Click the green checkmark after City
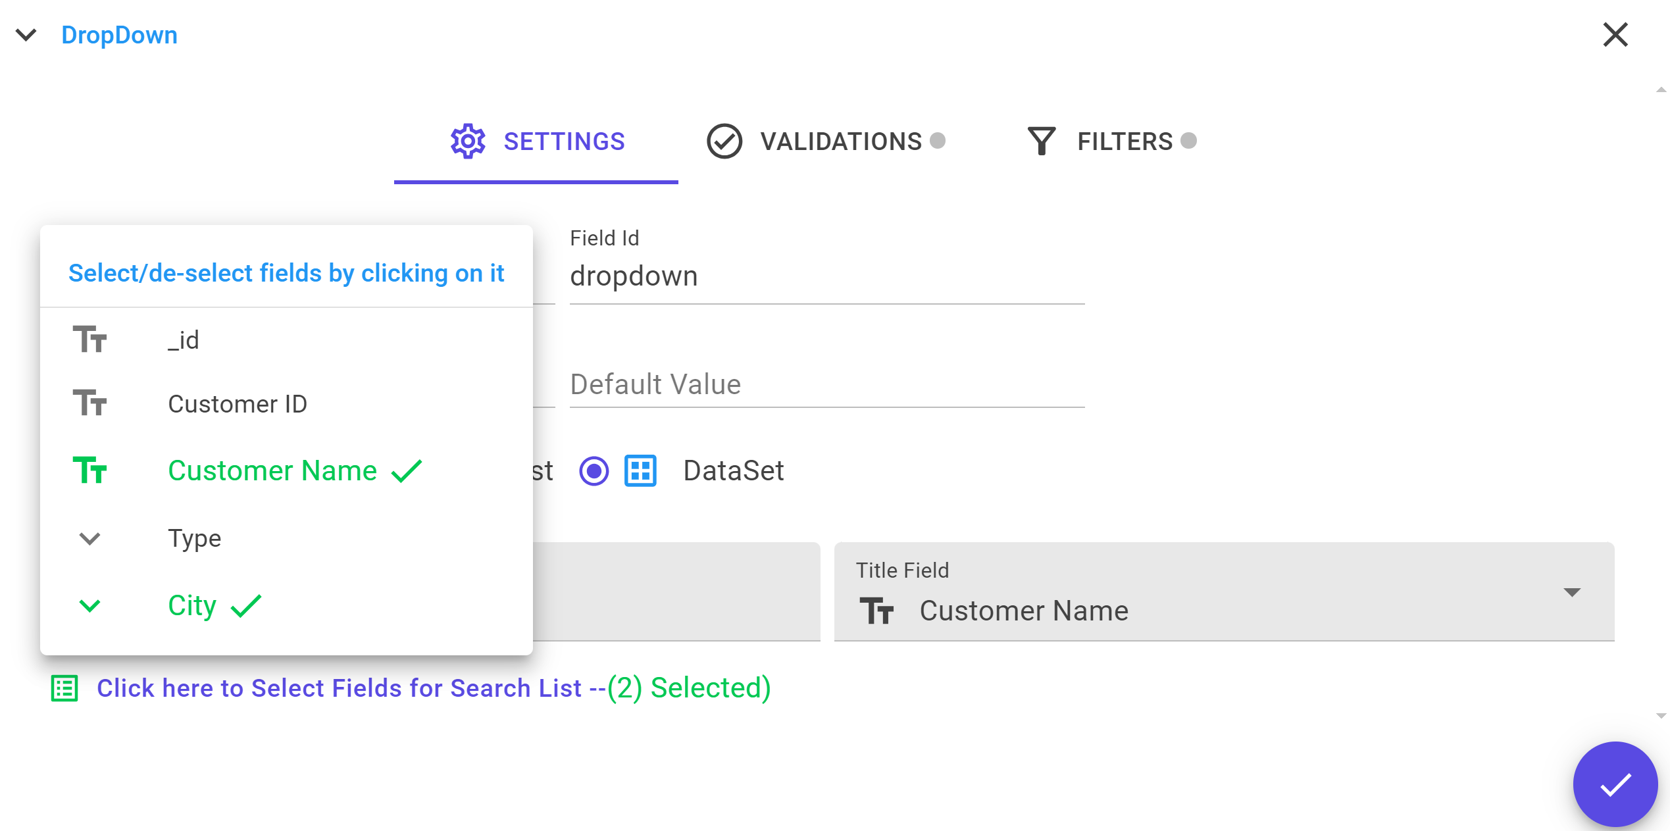 click(x=246, y=606)
